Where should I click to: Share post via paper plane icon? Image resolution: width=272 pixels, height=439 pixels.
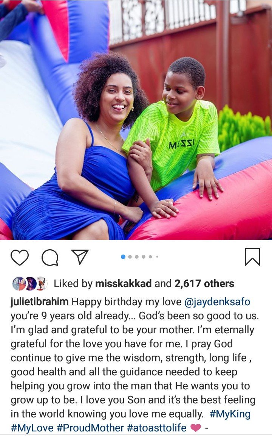point(80,257)
